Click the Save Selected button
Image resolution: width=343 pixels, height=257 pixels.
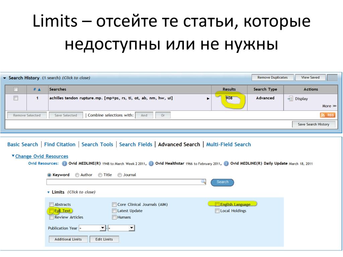coord(66,115)
